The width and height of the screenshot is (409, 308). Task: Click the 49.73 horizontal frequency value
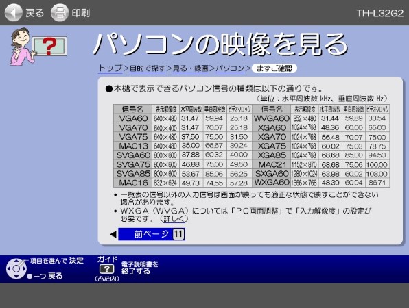click(190, 183)
